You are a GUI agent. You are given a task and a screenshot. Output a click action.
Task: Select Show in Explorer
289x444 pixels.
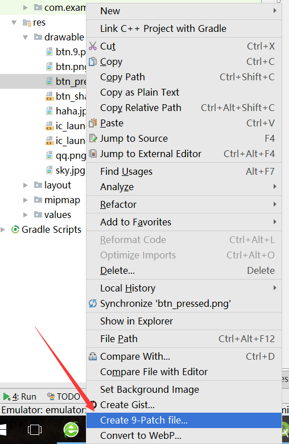click(x=184, y=321)
